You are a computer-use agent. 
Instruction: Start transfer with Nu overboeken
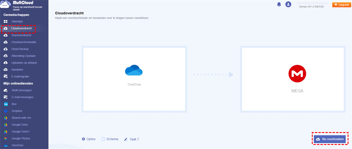point(330,139)
